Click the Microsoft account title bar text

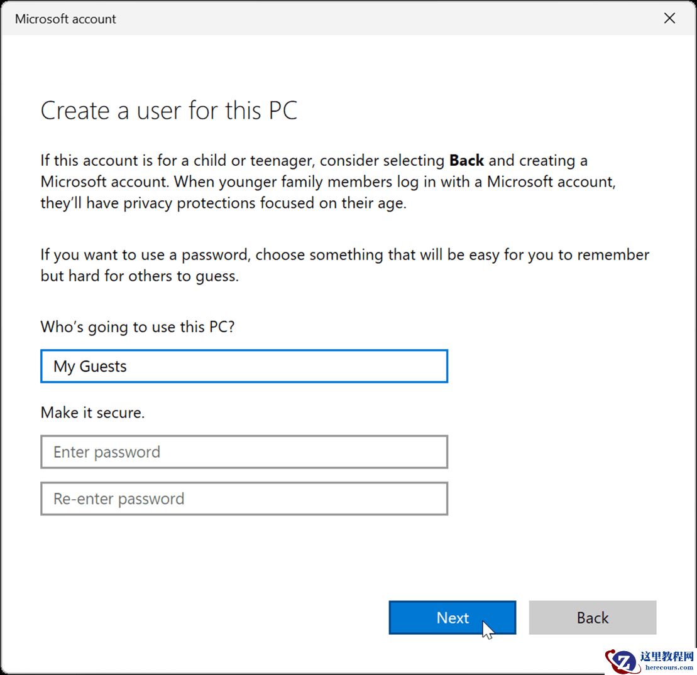click(x=65, y=19)
